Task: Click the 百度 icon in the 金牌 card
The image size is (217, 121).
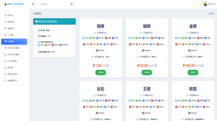Action: (x=205, y=38)
